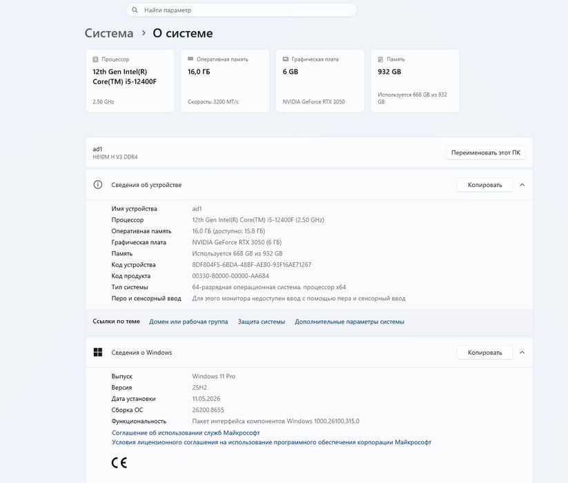This screenshot has height=483, width=568.
Task: Click the breadcrumb chevron separator
Action: coord(144,33)
